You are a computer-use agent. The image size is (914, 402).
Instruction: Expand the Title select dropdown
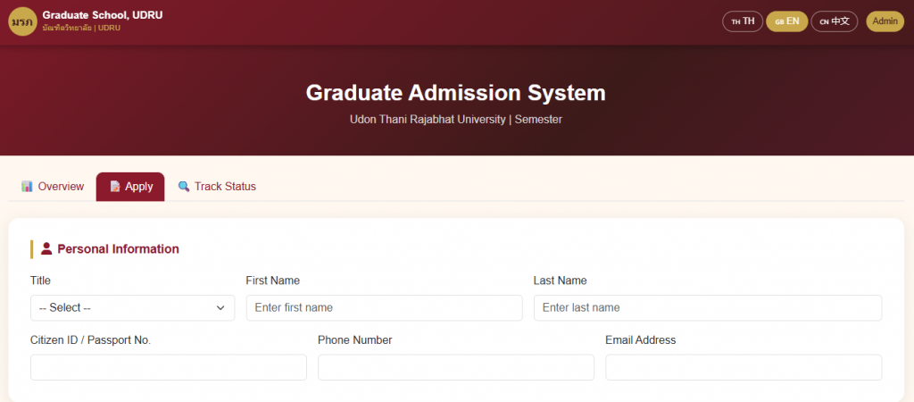click(x=132, y=307)
